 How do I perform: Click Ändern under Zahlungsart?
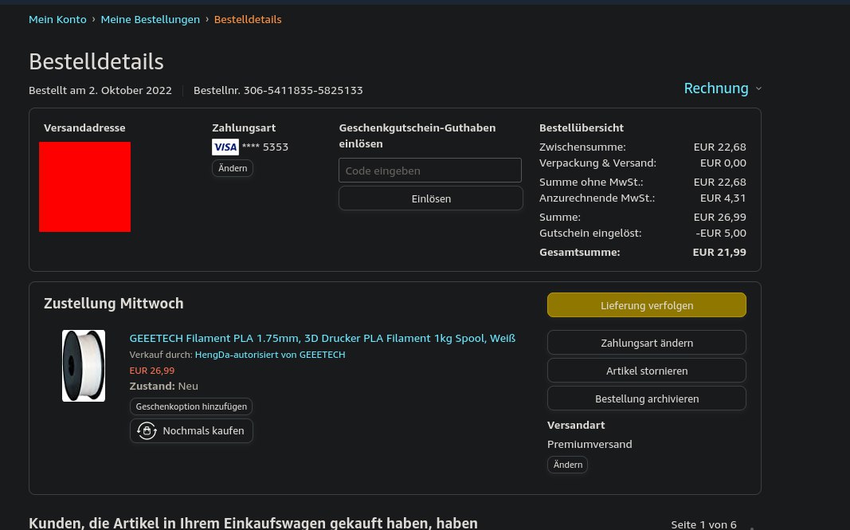(233, 168)
